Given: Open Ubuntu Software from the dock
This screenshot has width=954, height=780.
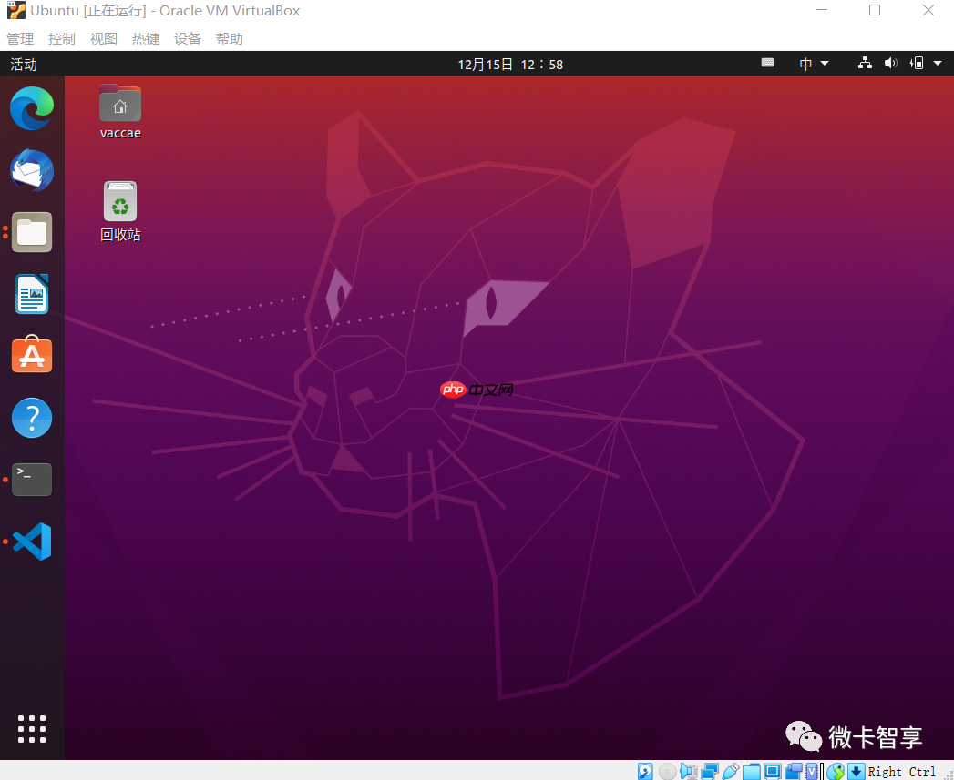Looking at the screenshot, I should 32,355.
